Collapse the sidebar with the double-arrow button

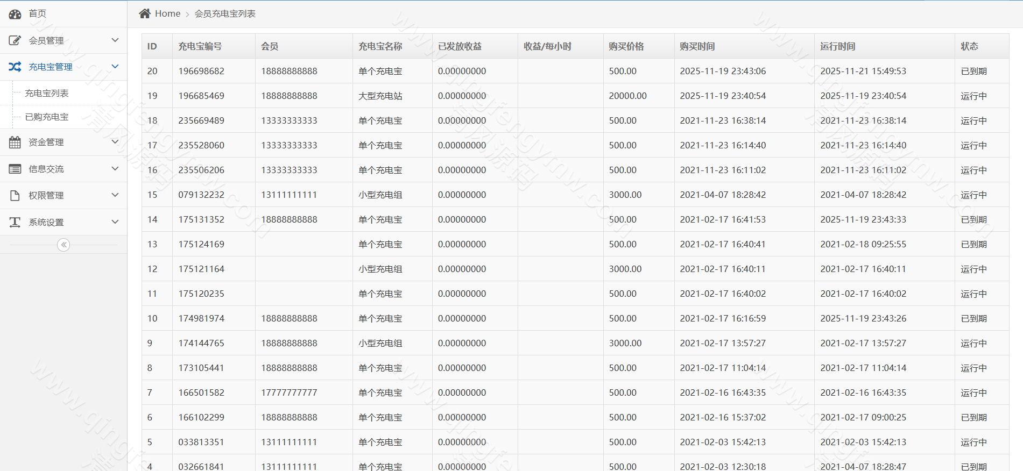point(64,245)
